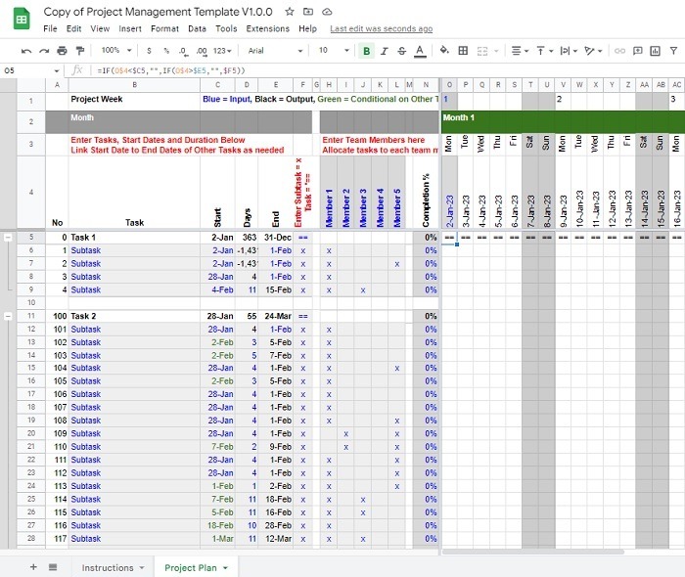Open fill color bucket
Viewport: 685px width, 577px height.
point(444,51)
